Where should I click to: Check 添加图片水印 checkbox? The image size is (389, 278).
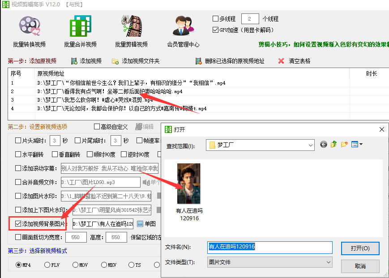point(18,196)
